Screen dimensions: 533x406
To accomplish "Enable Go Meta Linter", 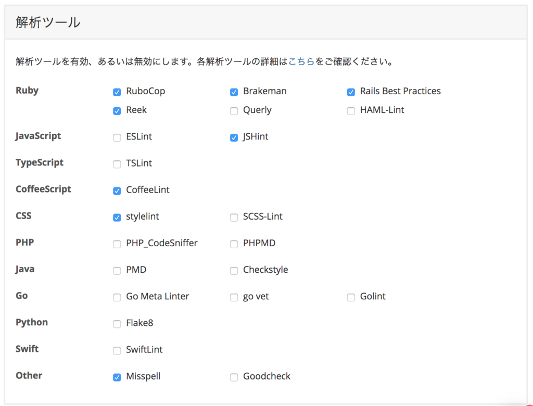I will [117, 298].
